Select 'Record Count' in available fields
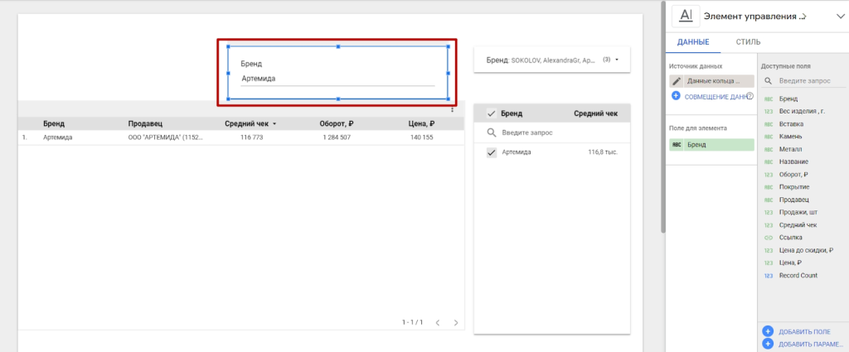 pos(798,275)
